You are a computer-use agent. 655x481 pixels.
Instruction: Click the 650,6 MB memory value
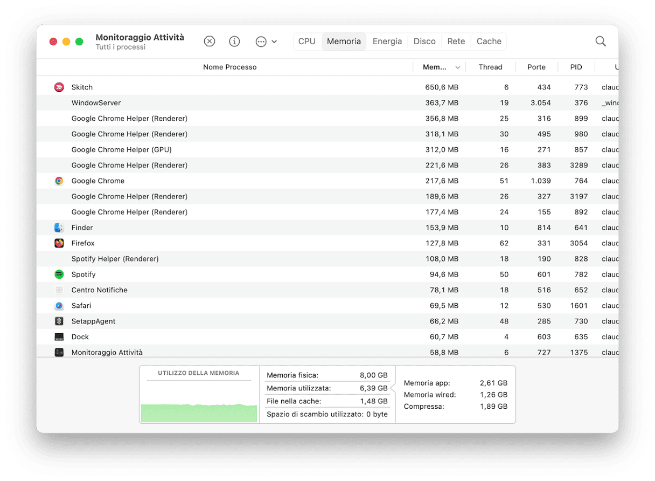click(442, 87)
